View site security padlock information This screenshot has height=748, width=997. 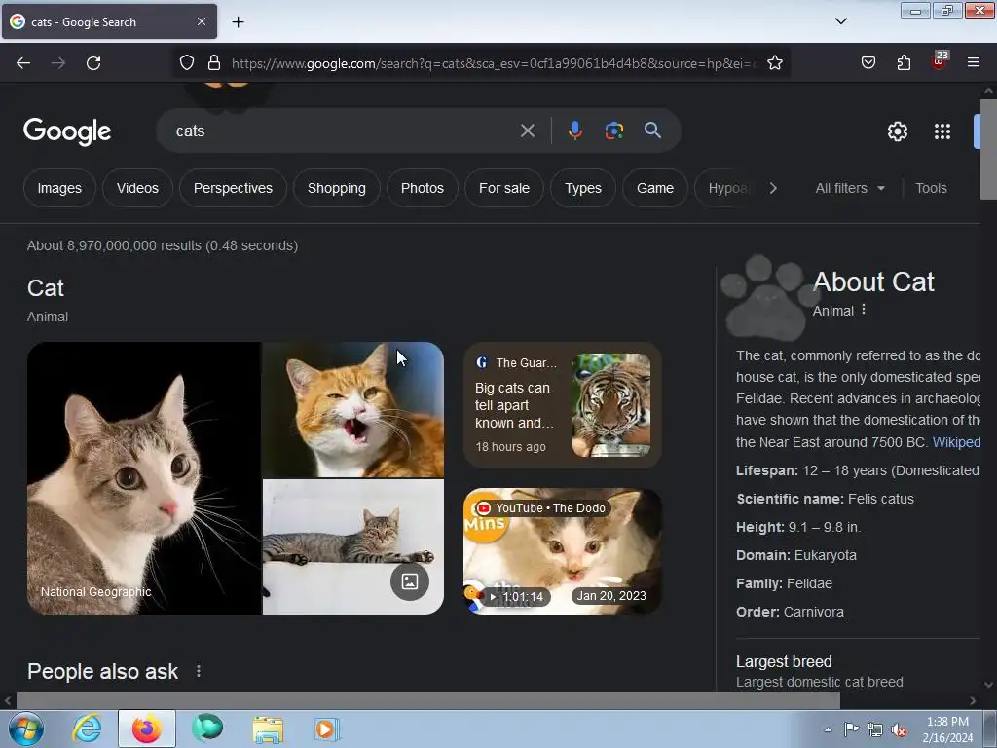point(214,62)
